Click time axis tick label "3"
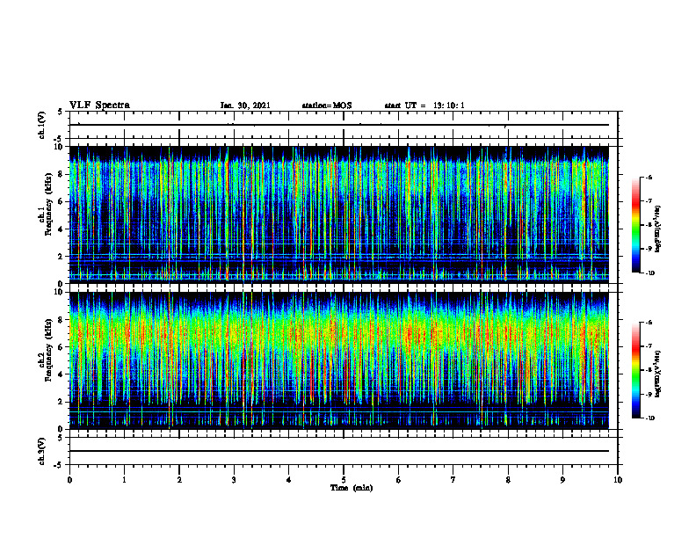The height and width of the screenshot is (538, 696). 234,480
